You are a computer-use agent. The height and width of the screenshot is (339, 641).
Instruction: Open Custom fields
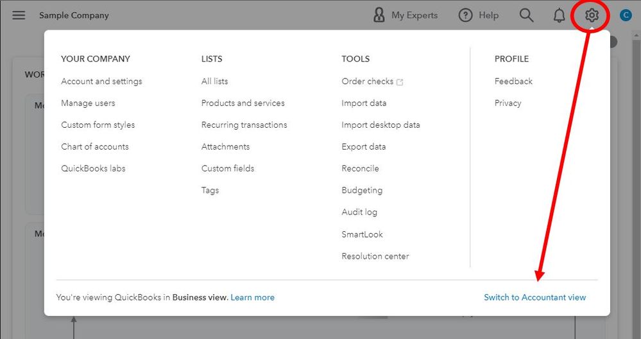click(x=228, y=168)
